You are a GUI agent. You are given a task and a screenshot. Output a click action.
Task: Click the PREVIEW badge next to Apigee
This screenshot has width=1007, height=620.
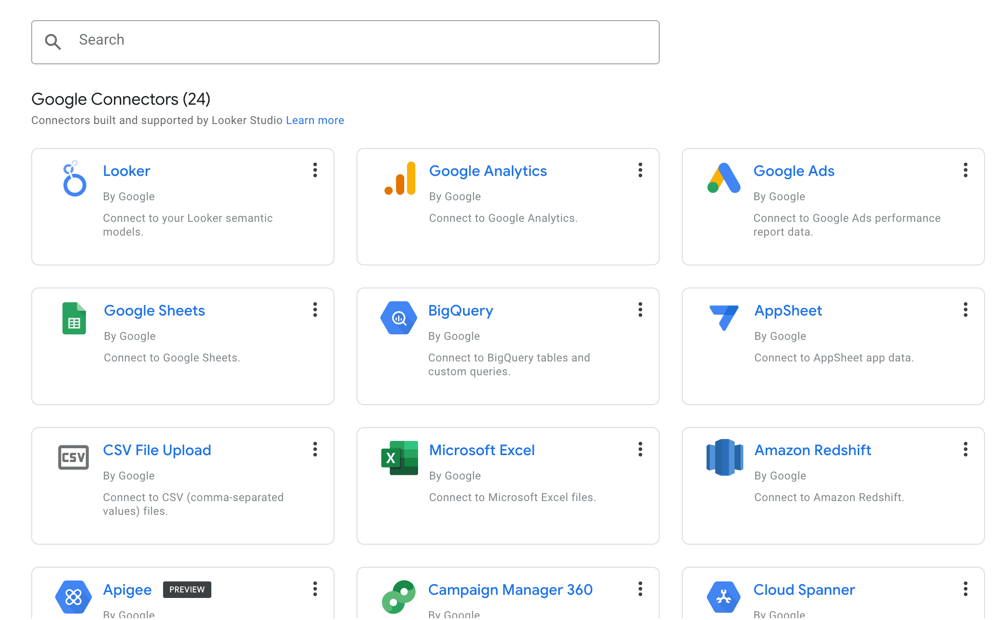187,590
